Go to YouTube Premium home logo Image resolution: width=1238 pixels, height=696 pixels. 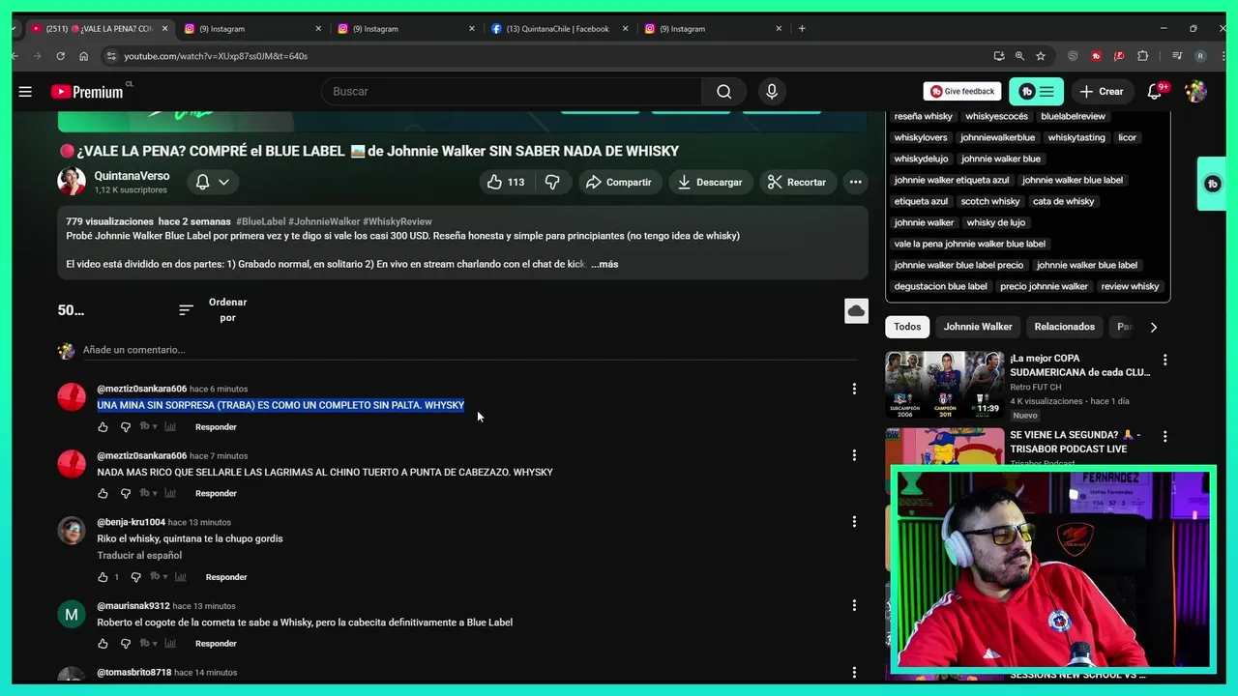pos(87,92)
